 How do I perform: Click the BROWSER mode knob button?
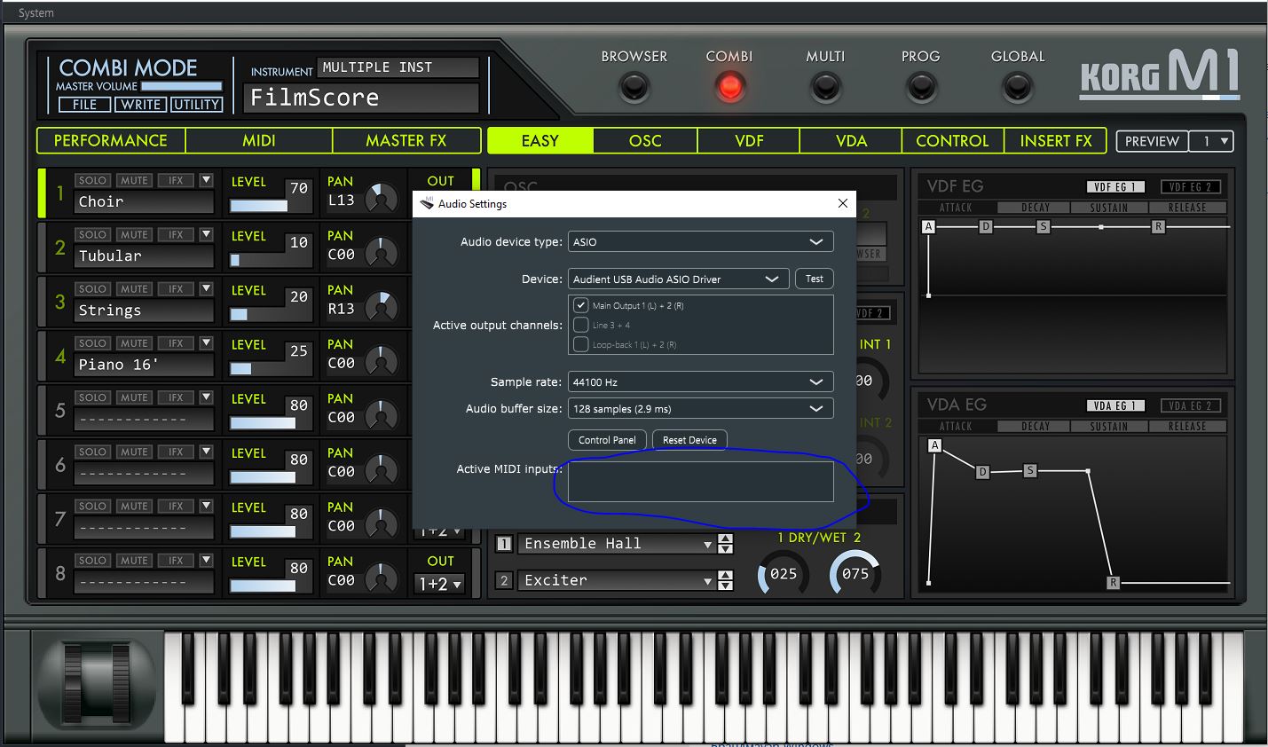[634, 87]
